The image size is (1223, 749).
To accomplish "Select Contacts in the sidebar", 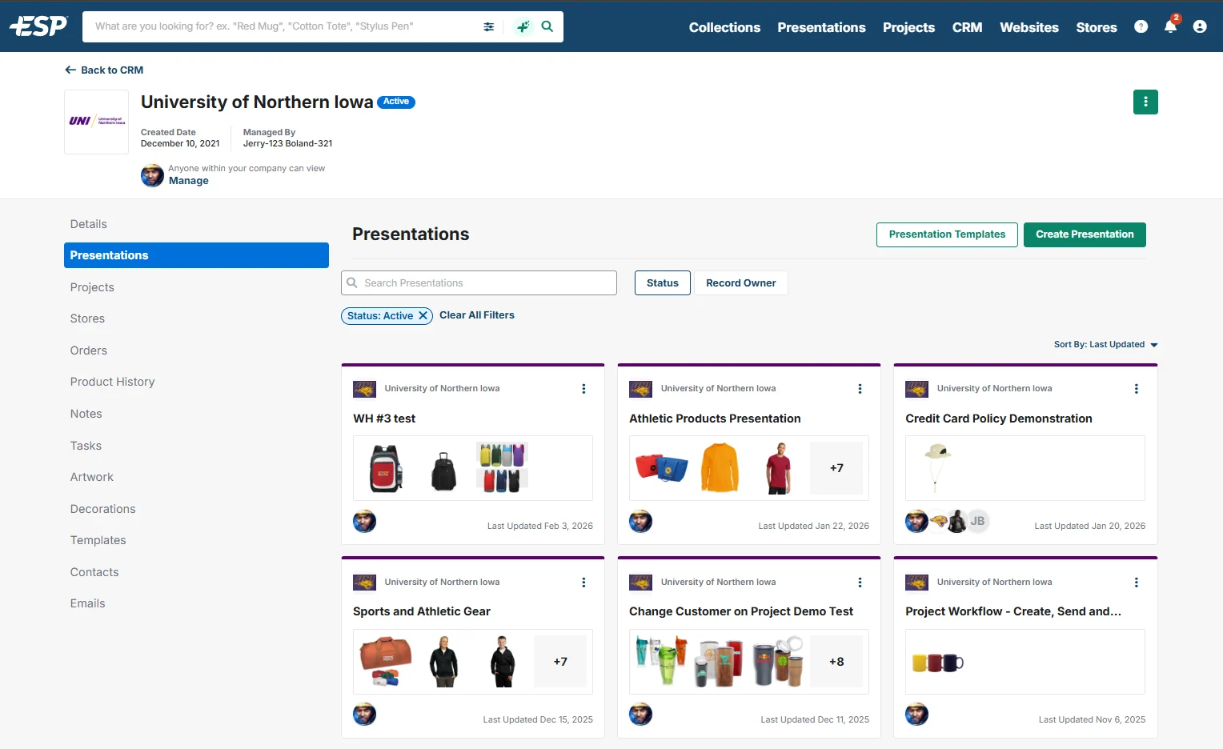I will point(196,572).
